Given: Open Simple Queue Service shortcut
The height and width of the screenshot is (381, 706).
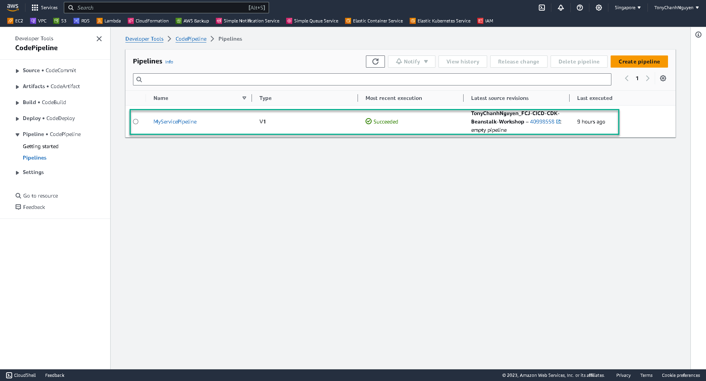Looking at the screenshot, I should [312, 21].
